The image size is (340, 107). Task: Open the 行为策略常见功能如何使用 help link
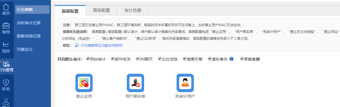(x=102, y=45)
